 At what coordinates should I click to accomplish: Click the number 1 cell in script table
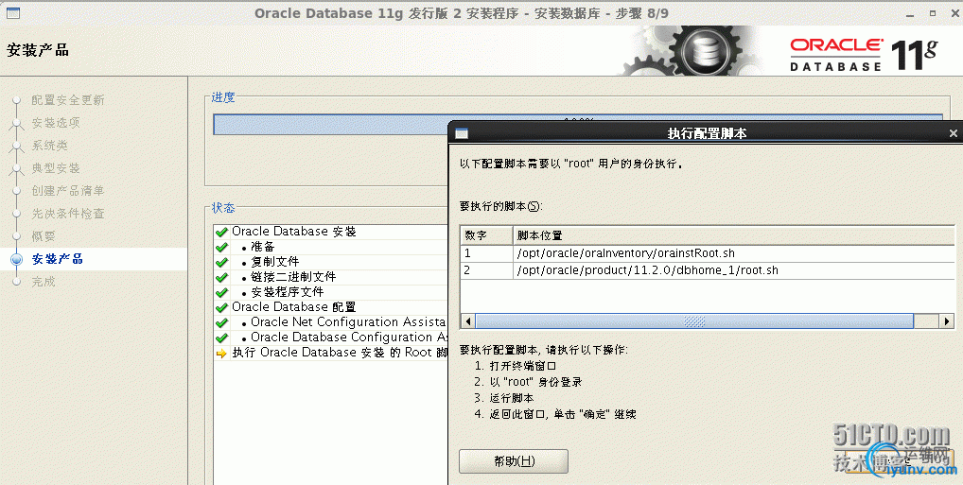487,253
